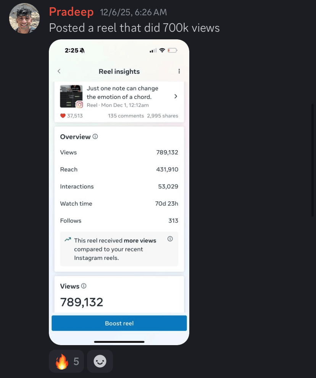Click the message timestamp 12/6/25, 6:26 AM
The height and width of the screenshot is (378, 316).
tap(133, 12)
